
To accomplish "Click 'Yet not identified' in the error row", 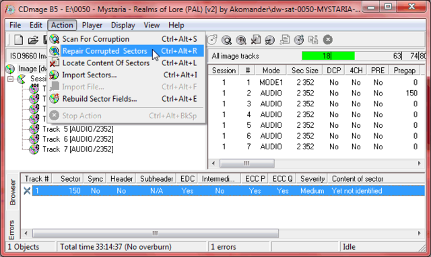I will pyautogui.click(x=357, y=191).
